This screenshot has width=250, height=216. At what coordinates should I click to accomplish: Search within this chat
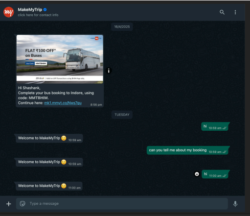(x=222, y=12)
